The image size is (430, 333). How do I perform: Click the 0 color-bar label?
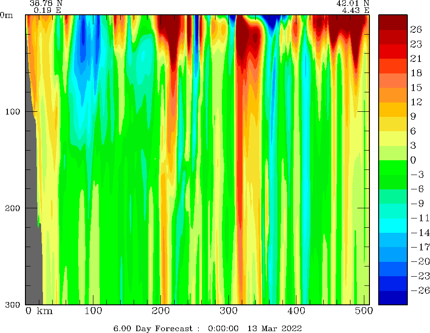coord(413,160)
